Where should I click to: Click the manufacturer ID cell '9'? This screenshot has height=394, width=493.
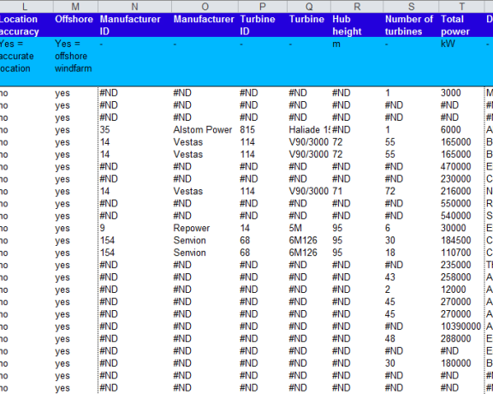(x=134, y=228)
